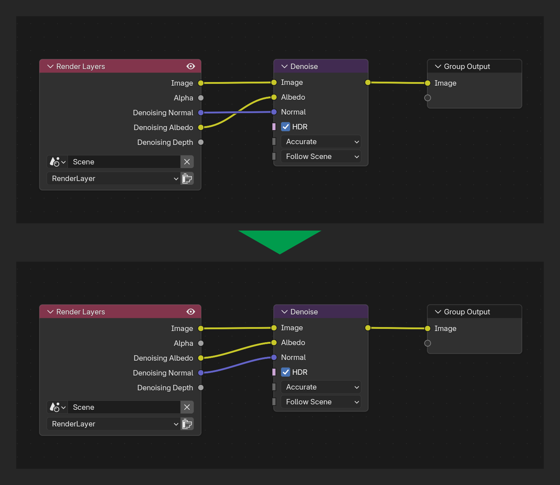Click scene browse icon in top Render Layers node

point(57,162)
